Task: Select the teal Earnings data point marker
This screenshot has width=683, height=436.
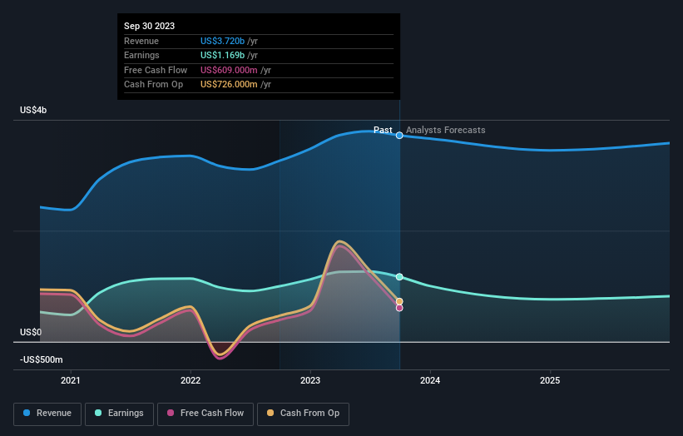Action: point(399,276)
